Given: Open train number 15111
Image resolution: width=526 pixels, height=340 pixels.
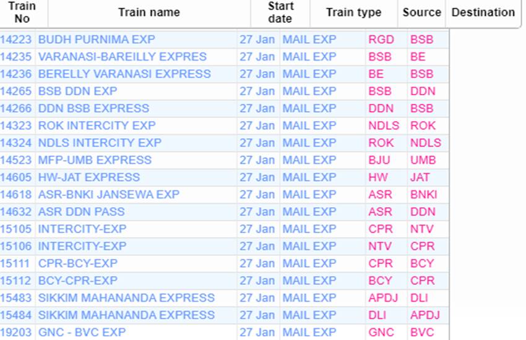Looking at the screenshot, I should (x=15, y=263).
